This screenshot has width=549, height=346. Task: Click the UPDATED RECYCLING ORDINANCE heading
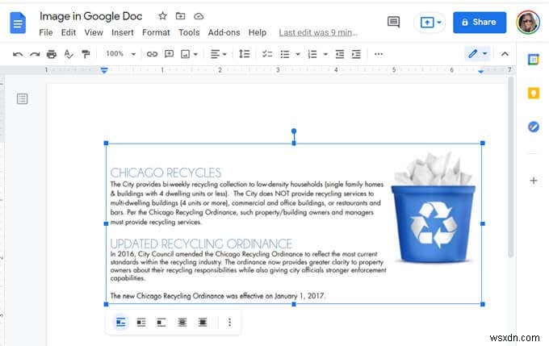[201, 244]
